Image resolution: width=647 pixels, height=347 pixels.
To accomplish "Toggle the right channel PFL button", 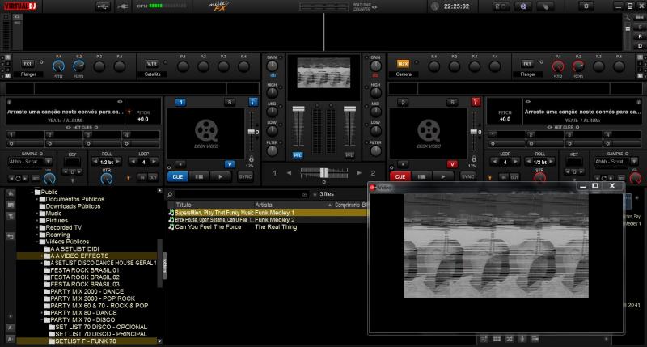I will 349,154.
